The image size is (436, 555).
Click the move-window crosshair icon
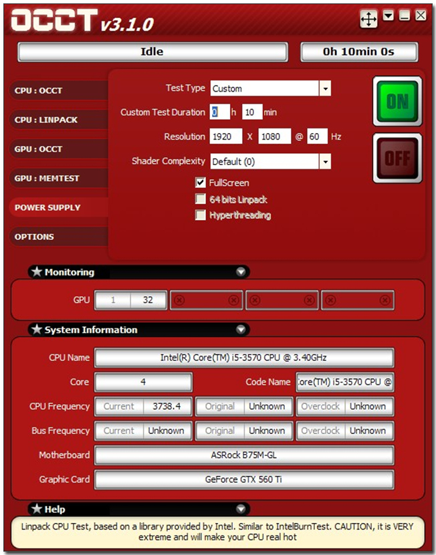pyautogui.click(x=368, y=19)
